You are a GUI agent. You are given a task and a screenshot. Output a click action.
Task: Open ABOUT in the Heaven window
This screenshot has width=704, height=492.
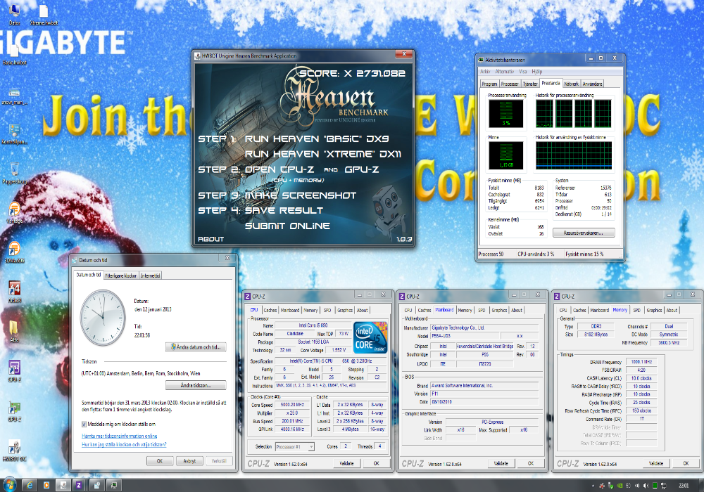[x=210, y=239]
